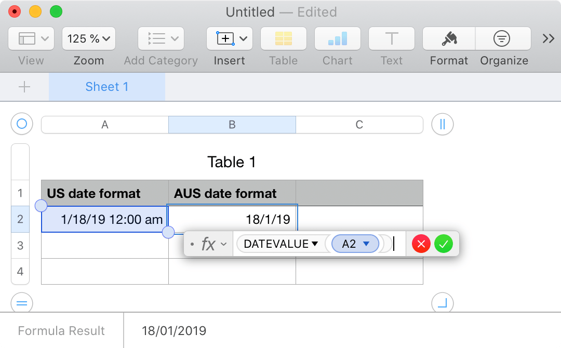Open the Zoom percentage dropdown
The width and height of the screenshot is (561, 348).
point(88,38)
